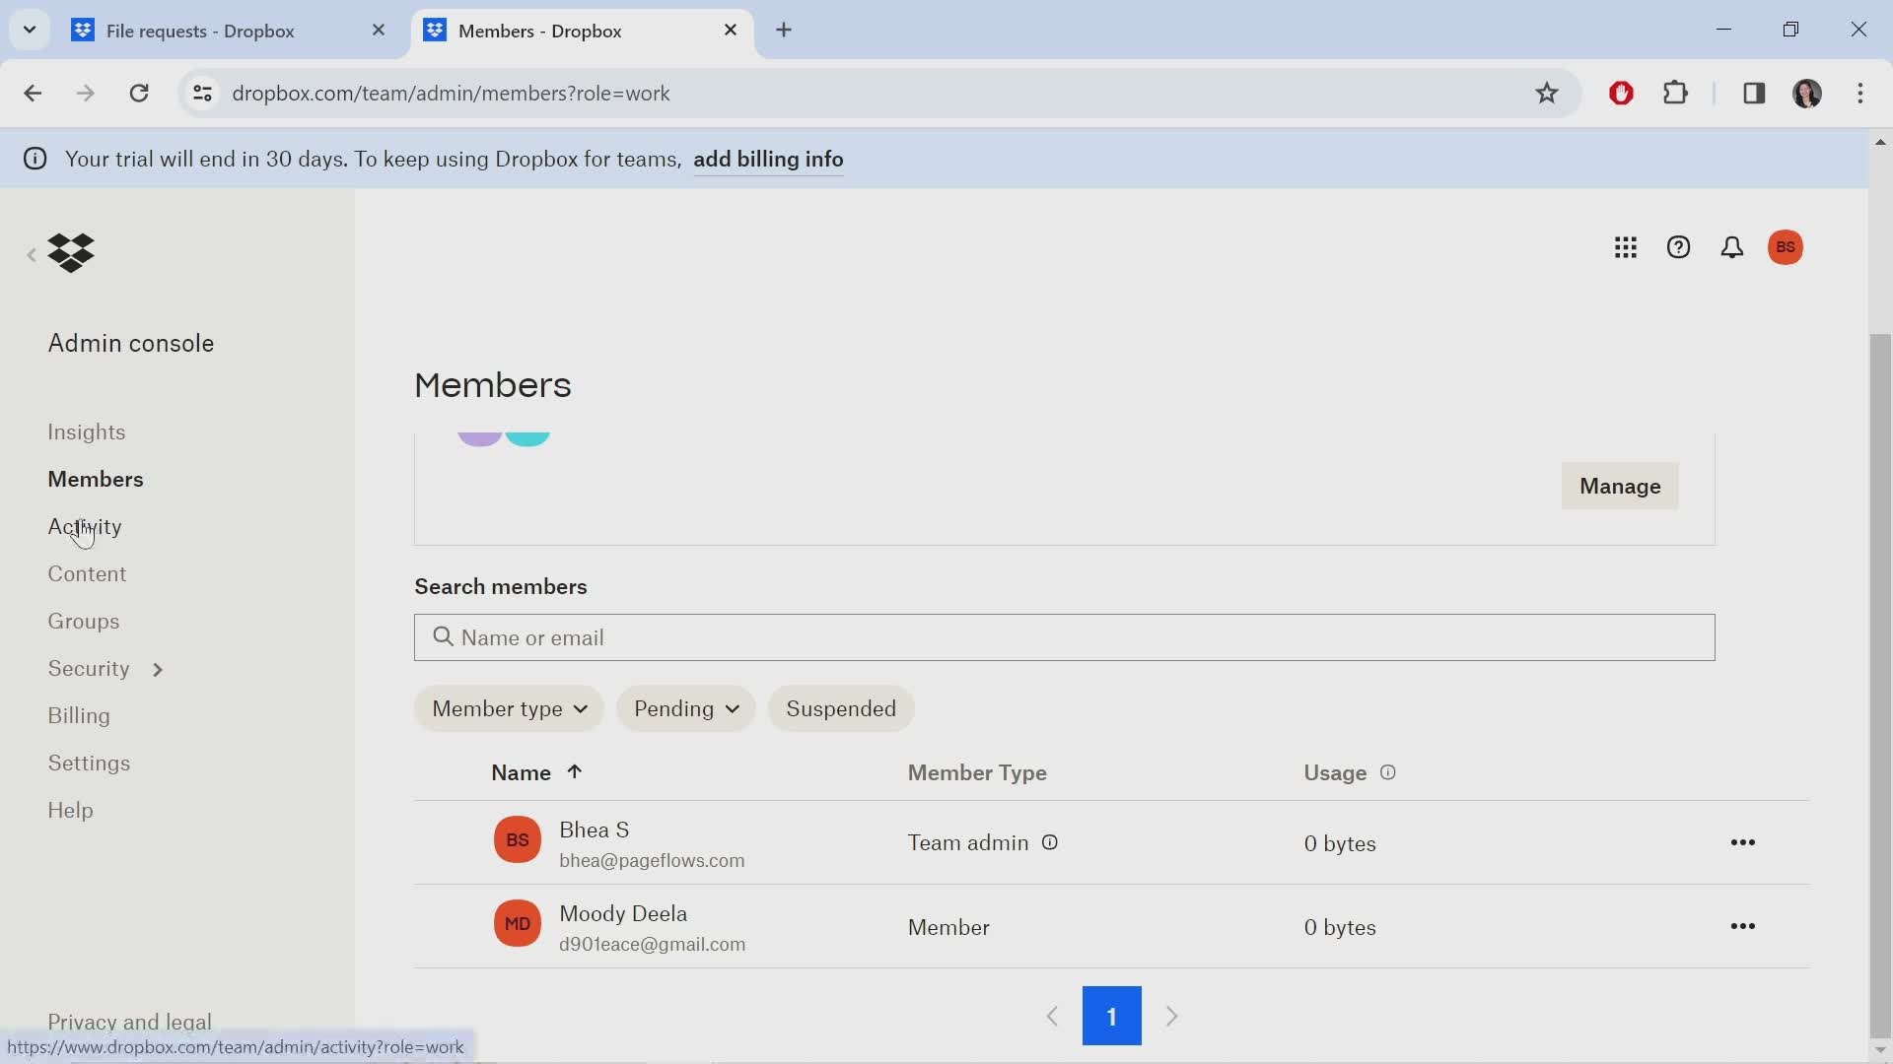Open a new browser tab

pos(784,31)
